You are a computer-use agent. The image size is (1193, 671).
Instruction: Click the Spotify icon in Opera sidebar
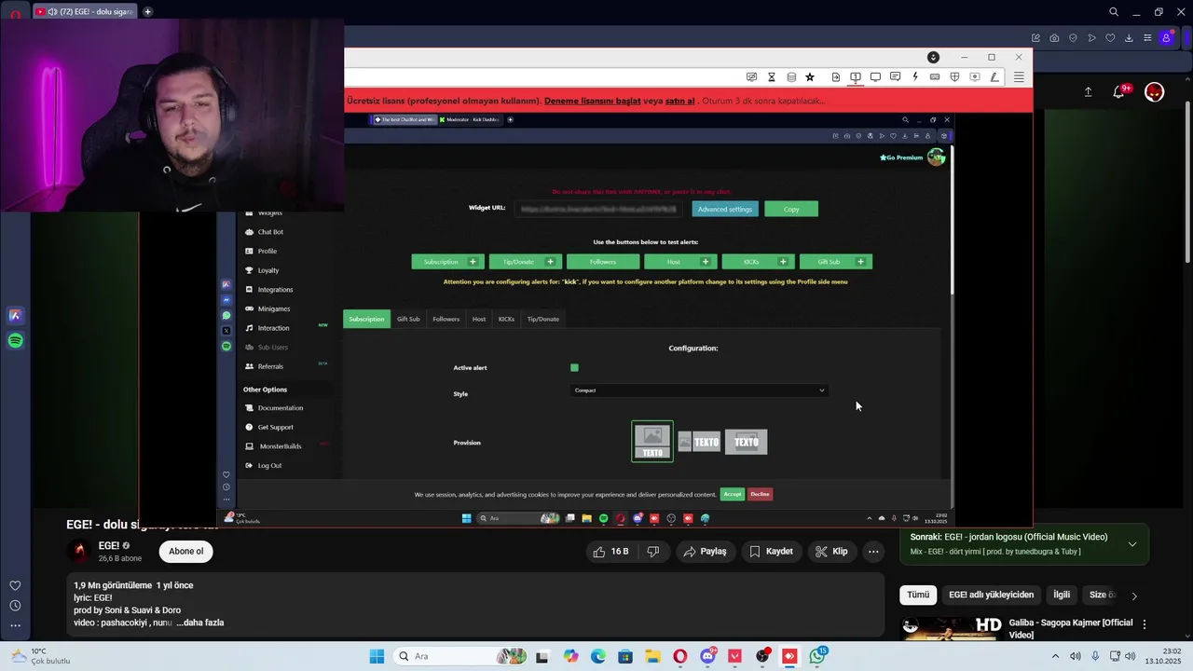coord(15,340)
